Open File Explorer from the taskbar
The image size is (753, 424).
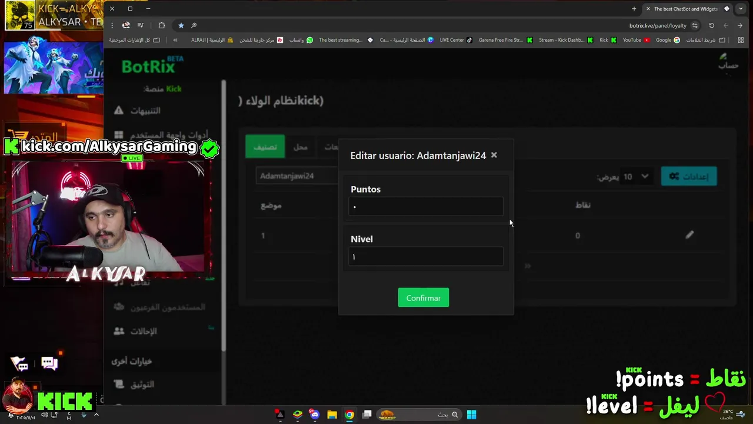(332, 415)
